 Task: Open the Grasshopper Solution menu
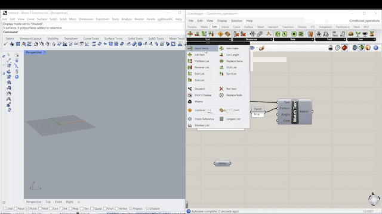click(236, 21)
